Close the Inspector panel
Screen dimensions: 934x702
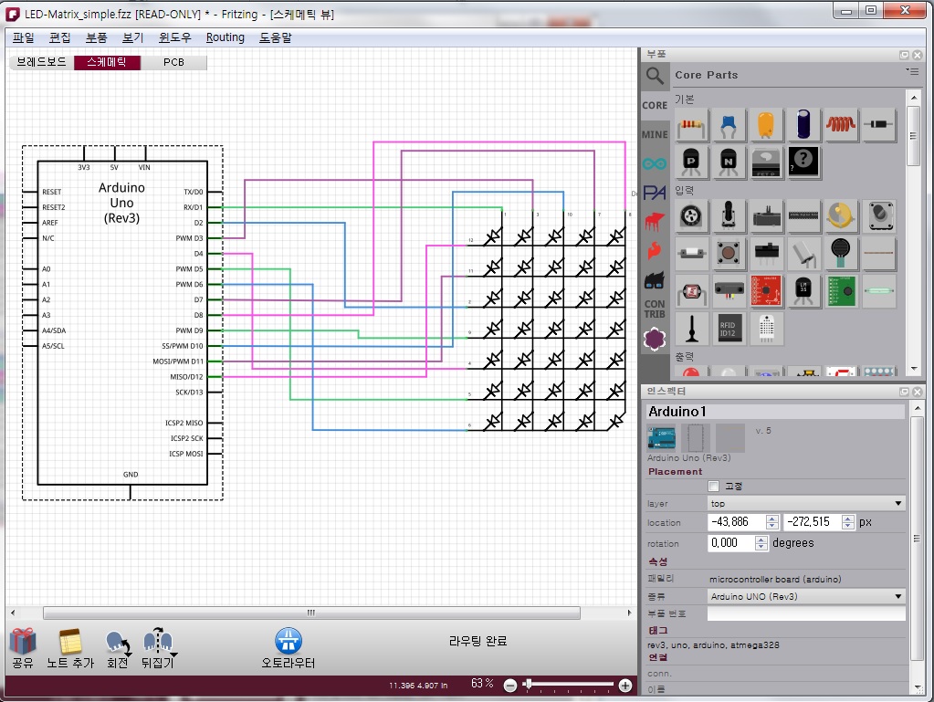click(918, 392)
